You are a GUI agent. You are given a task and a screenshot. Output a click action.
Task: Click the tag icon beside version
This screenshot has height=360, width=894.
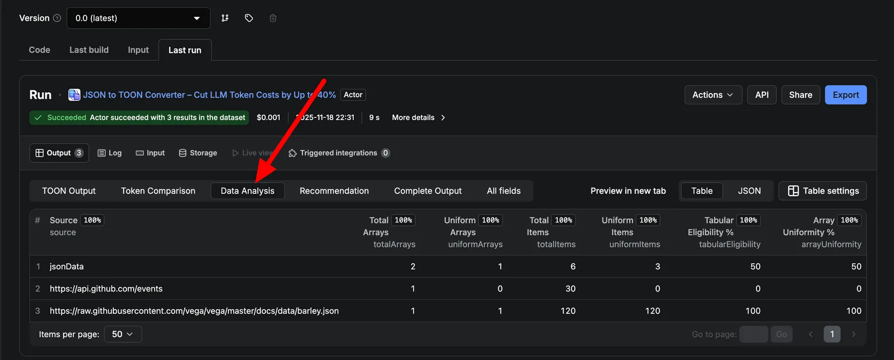[x=249, y=18]
